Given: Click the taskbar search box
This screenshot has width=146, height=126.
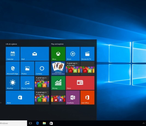Looking at the screenshot, I should 13,123.
